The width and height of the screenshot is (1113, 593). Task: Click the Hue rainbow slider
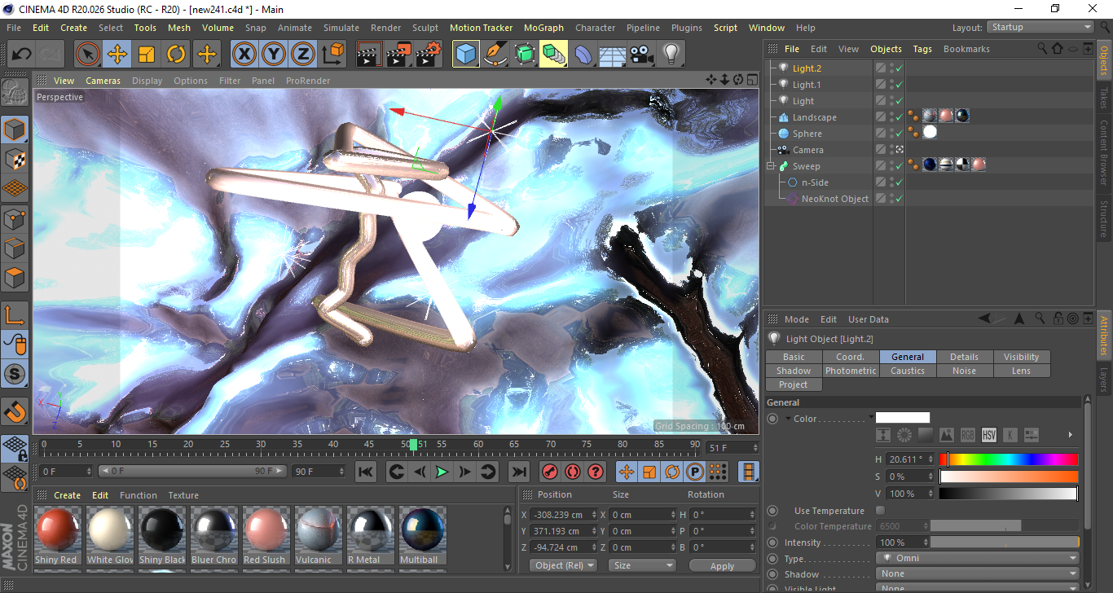tap(1009, 459)
